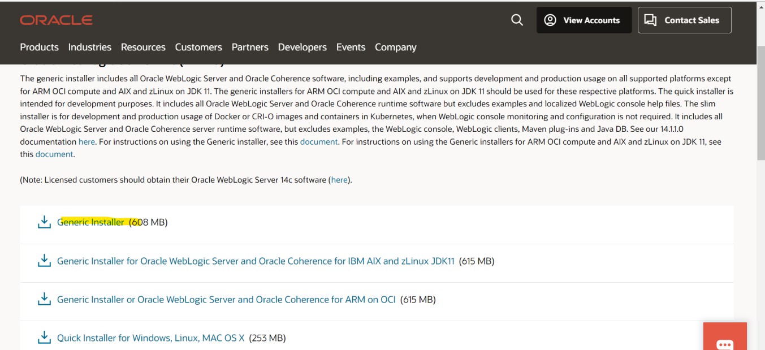Open the Industries menu
Screen dimensions: 765x350
(89, 47)
